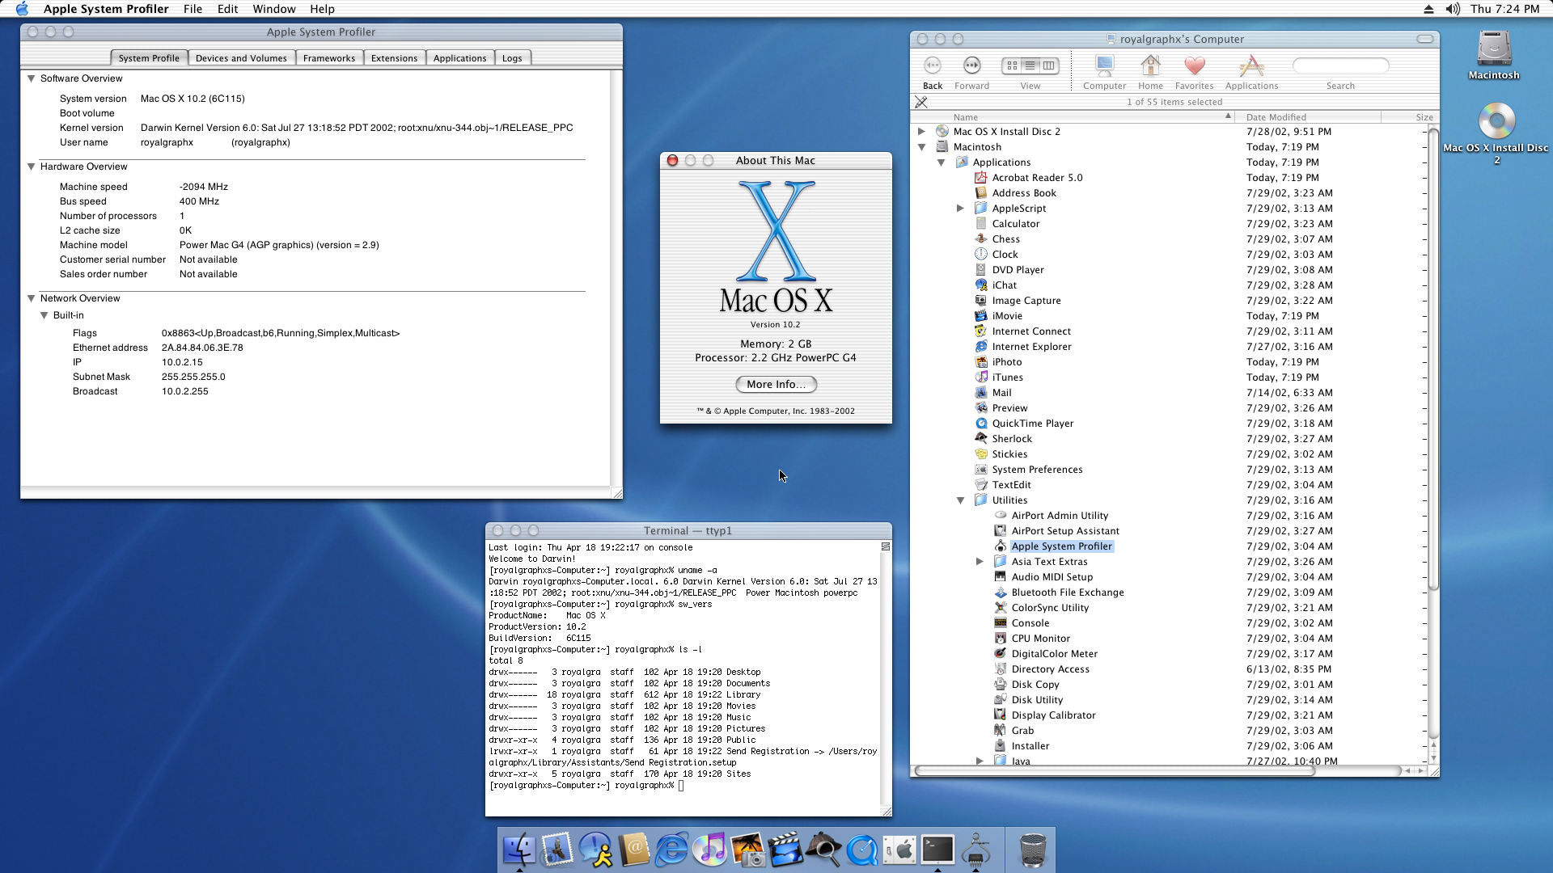Launch Mail from the Dock
Viewport: 1553px width, 873px height.
tap(557, 850)
